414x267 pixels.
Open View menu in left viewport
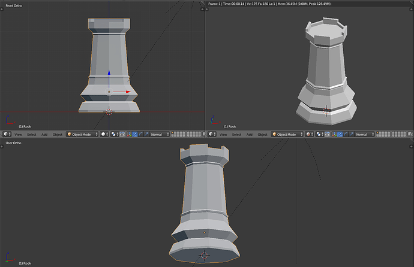pos(18,135)
